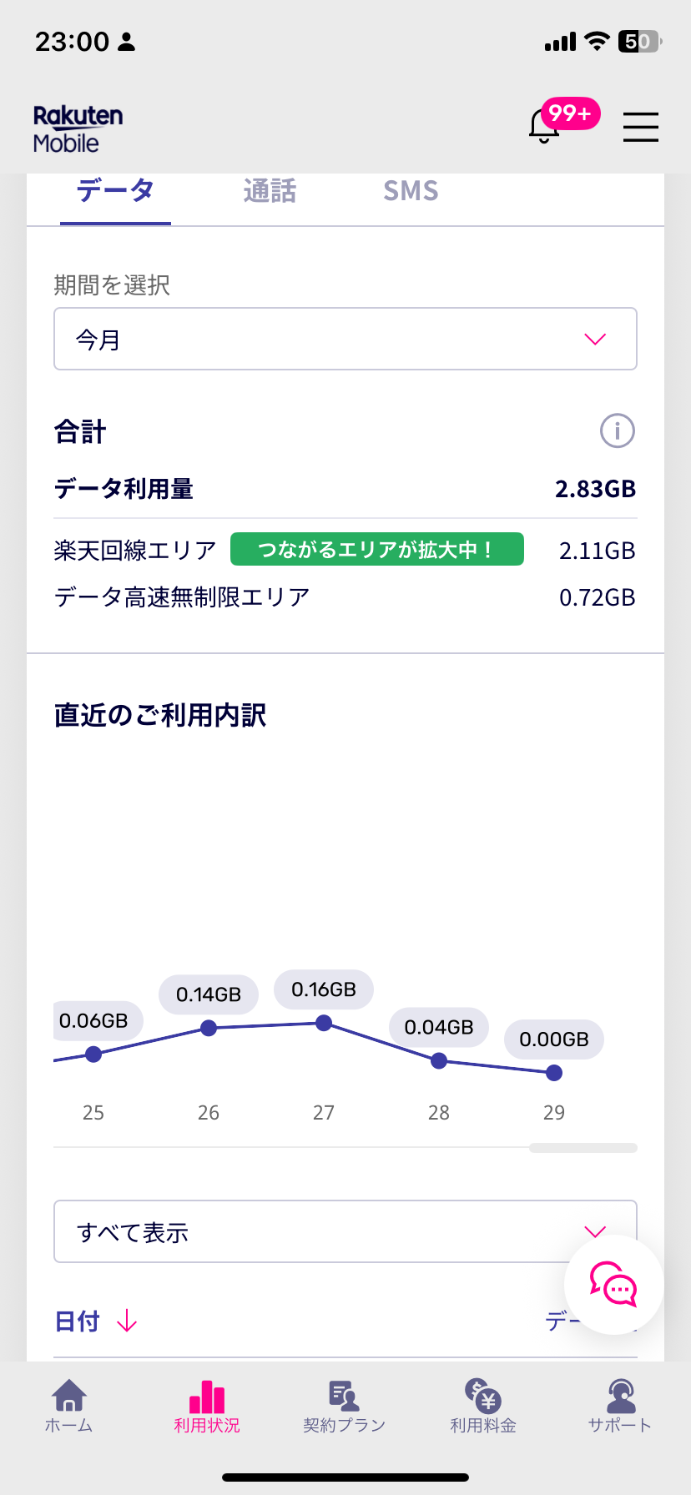Tap the つながるエリアが拡大中！ green banner
The image size is (691, 1495).
click(376, 550)
